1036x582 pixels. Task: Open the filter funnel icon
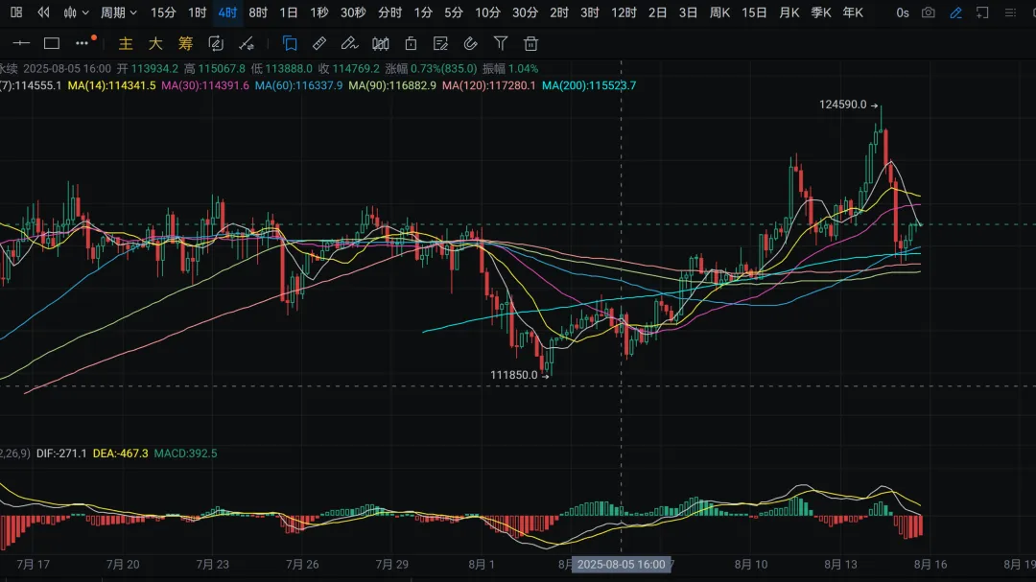[501, 43]
